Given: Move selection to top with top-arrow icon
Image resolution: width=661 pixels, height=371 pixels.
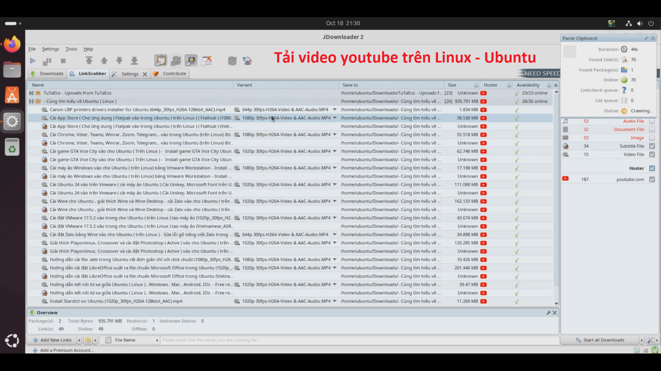Looking at the screenshot, I should tap(89, 61).
